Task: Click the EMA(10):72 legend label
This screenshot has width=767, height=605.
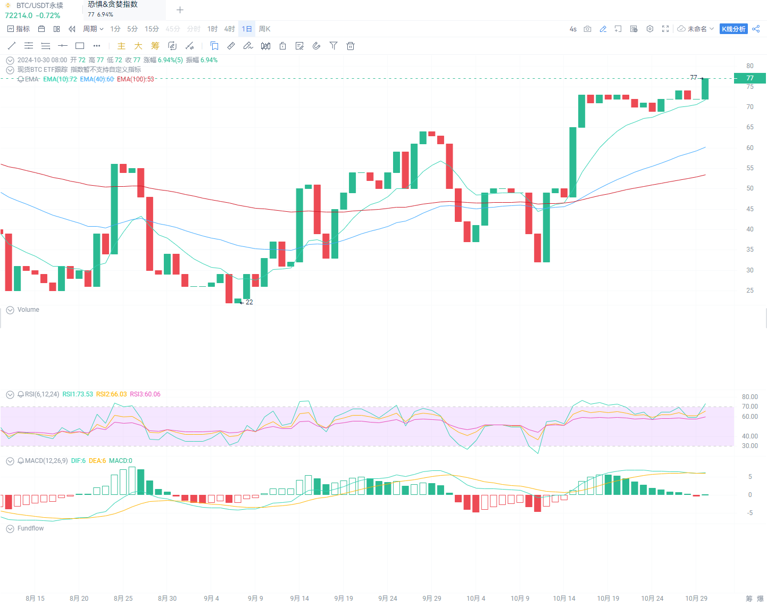Action: click(x=60, y=79)
